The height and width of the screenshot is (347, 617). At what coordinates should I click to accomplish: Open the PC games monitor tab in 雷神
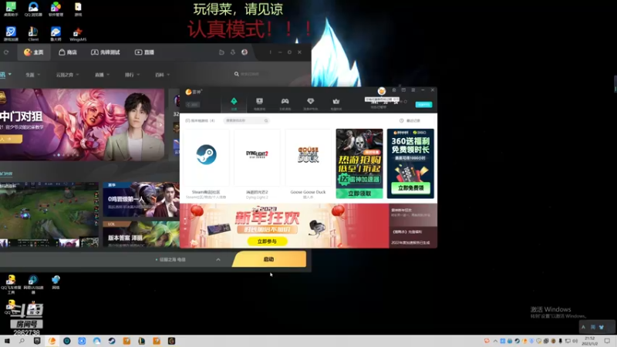[259, 103]
